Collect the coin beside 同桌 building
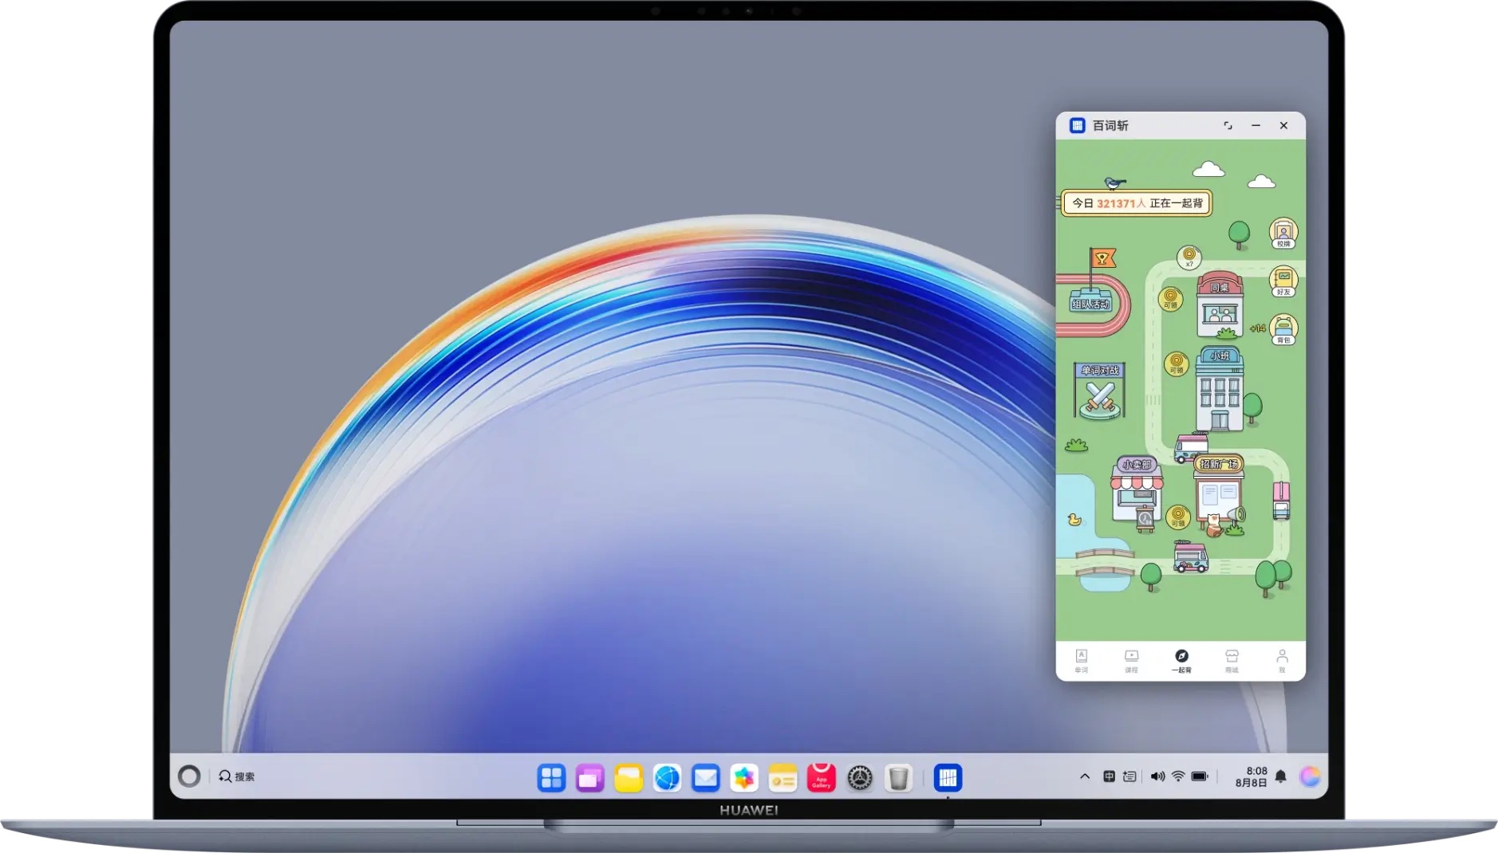Screen dimensions: 1498x853 [1170, 299]
